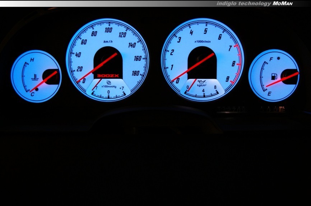Select the C mark on temperature gauge
311x206 pixels.
pyautogui.click(x=33, y=94)
